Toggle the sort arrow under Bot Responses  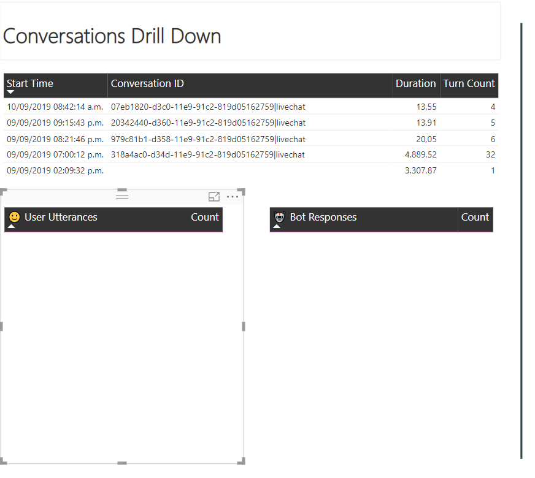pos(277,226)
